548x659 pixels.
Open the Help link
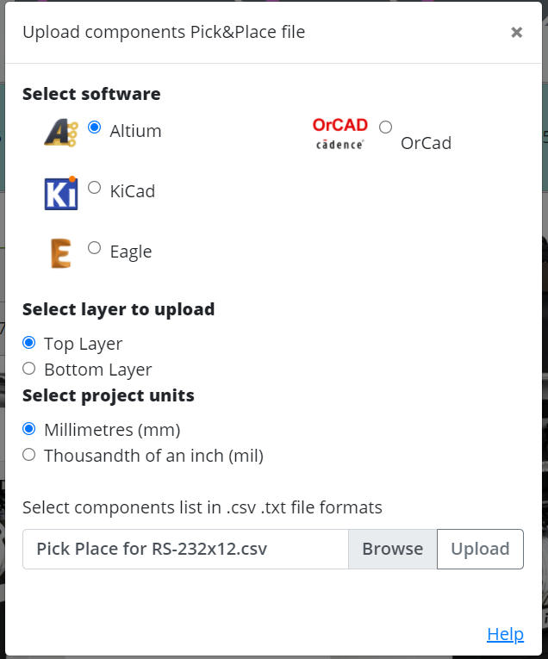[505, 634]
